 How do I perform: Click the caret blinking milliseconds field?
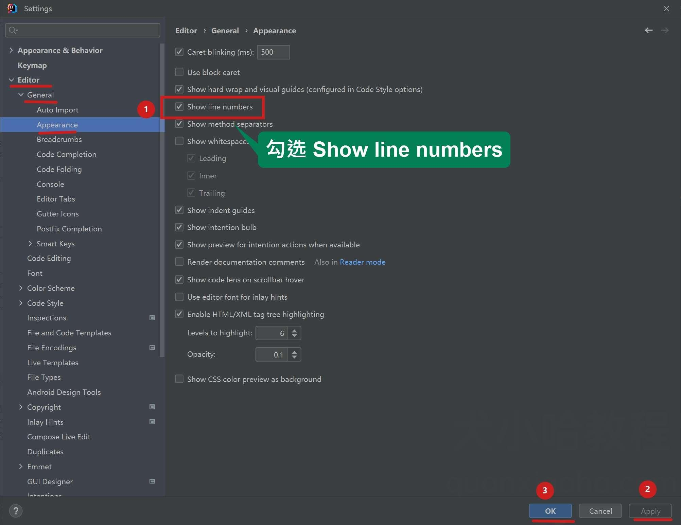[273, 52]
